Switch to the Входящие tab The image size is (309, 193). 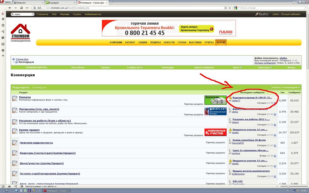(61, 3)
